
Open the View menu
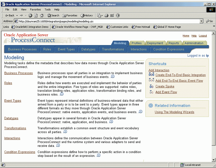(24, 9)
